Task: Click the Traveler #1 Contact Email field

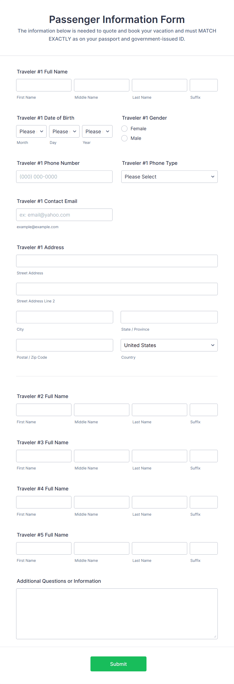Action: 64,215
